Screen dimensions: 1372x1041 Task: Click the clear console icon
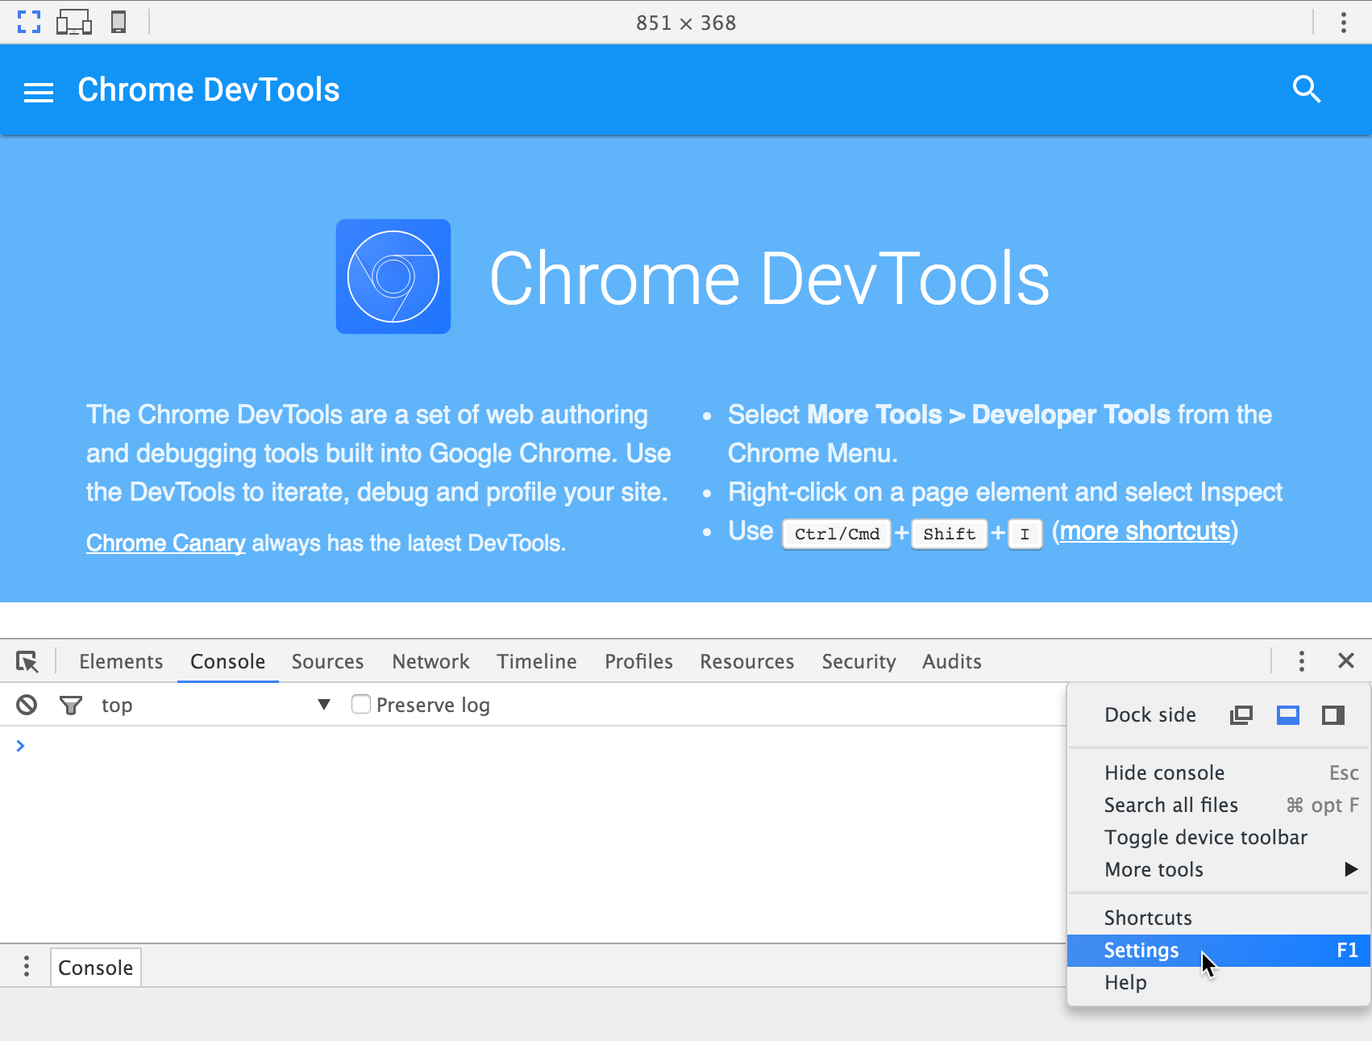(27, 704)
